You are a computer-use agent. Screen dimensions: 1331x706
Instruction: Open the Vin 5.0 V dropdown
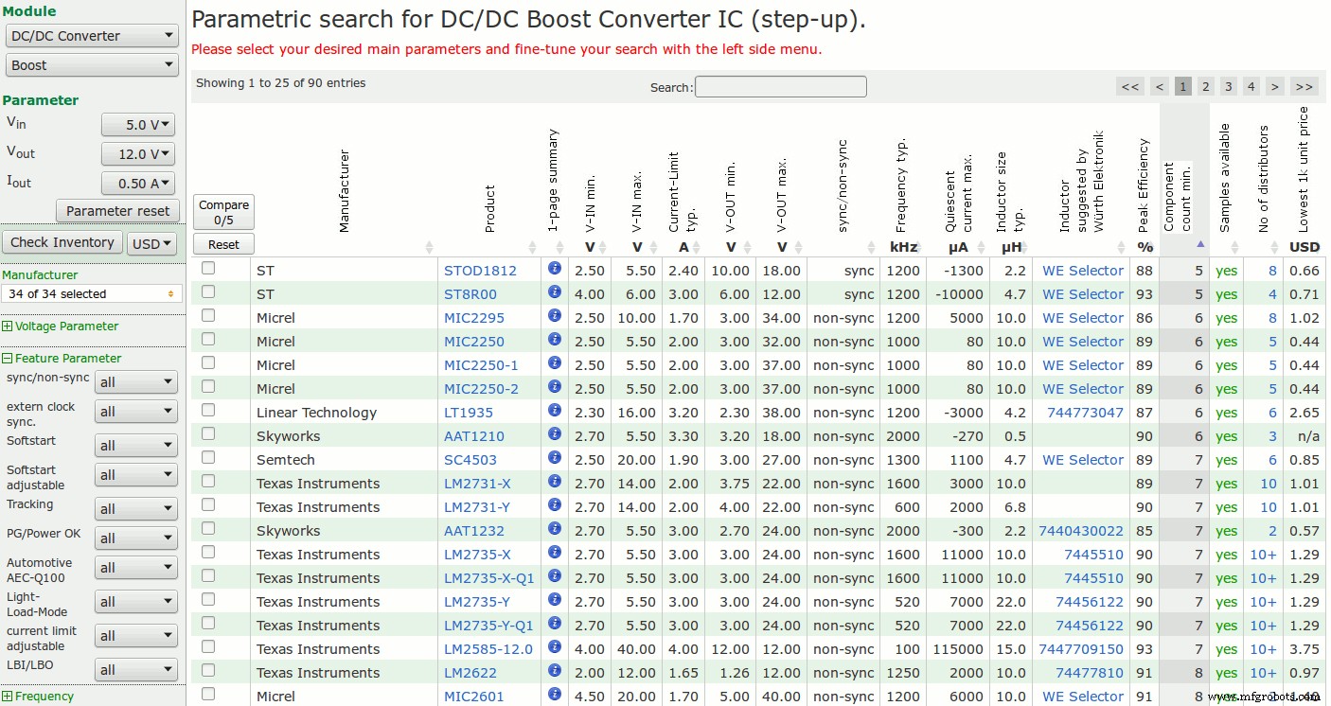pyautogui.click(x=138, y=125)
